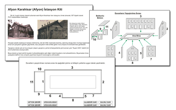
Task: Click the sentence 'Duvarların yapıştırılması numara sırası'
Action: coord(65,63)
